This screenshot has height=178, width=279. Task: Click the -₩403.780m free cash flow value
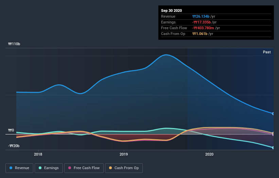[x=203, y=28]
